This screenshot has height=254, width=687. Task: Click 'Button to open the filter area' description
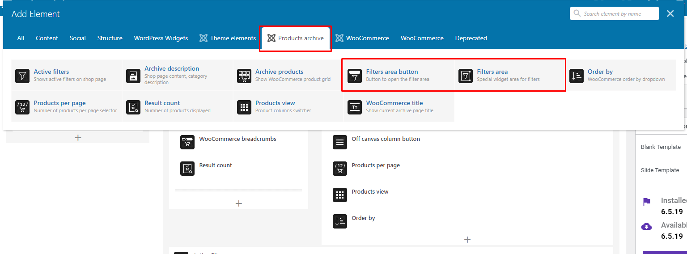click(x=398, y=79)
